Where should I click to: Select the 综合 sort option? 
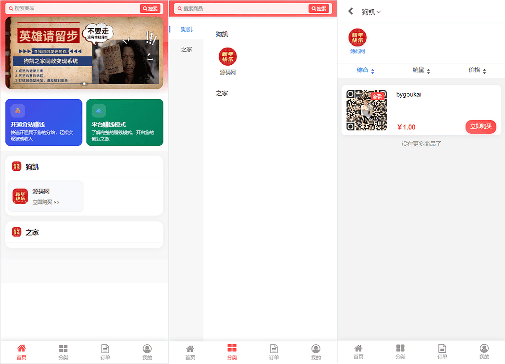(x=363, y=70)
